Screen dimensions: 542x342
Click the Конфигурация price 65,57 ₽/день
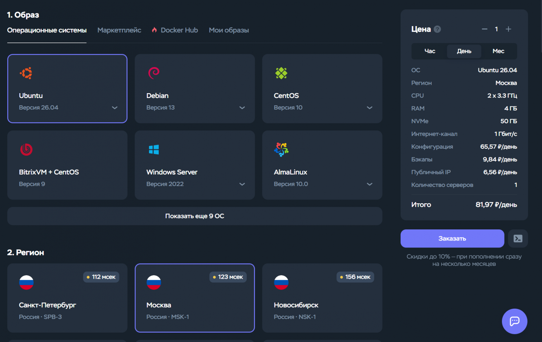[x=499, y=147]
